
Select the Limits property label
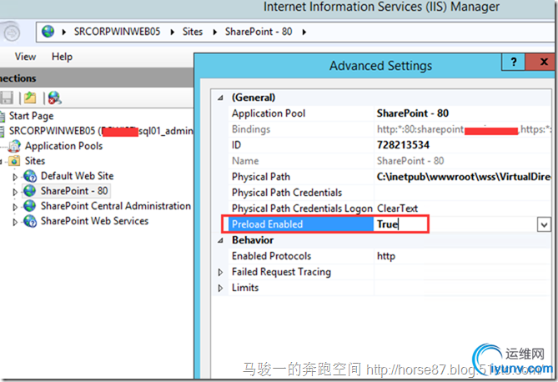coord(245,288)
